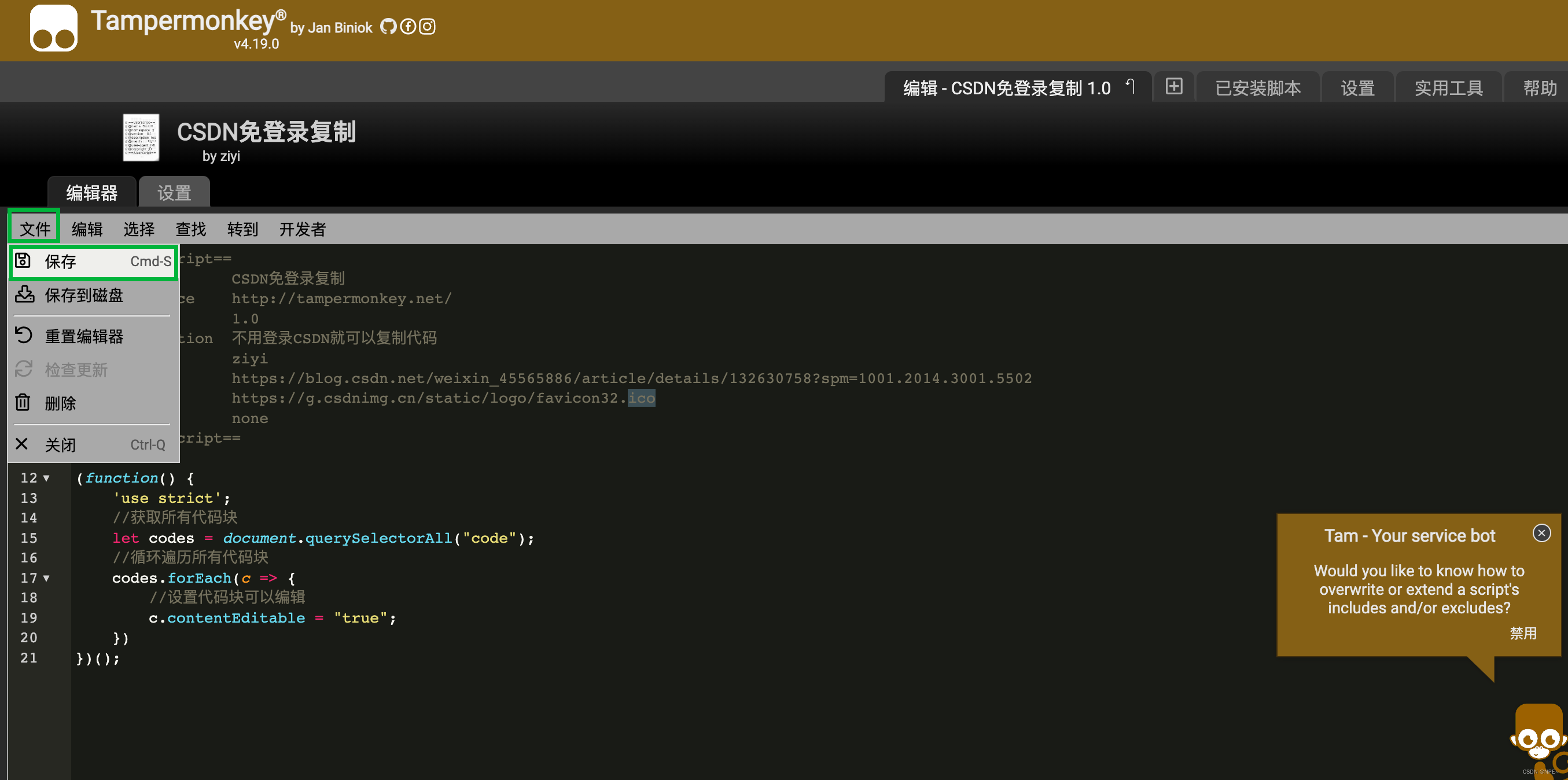This screenshot has height=780, width=1568.
Task: Collapse code fold arrow on line 12
Action: (46, 478)
